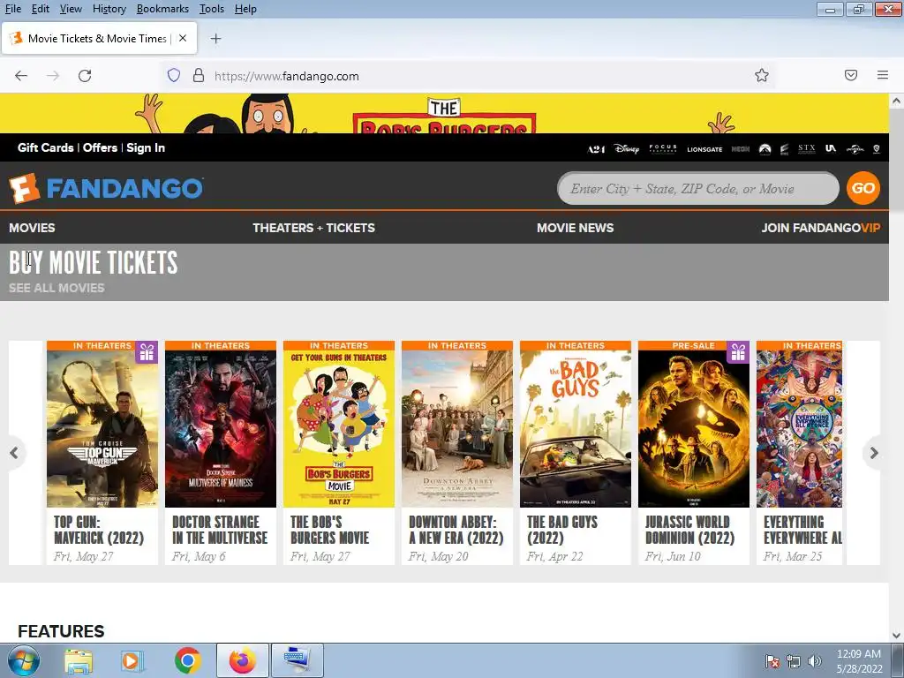This screenshot has height=678, width=904.
Task: Click the Fandango logo
Action: point(106,188)
